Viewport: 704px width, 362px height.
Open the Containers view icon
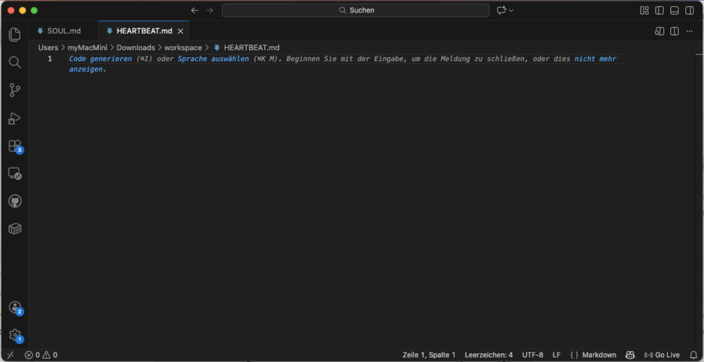click(x=14, y=229)
